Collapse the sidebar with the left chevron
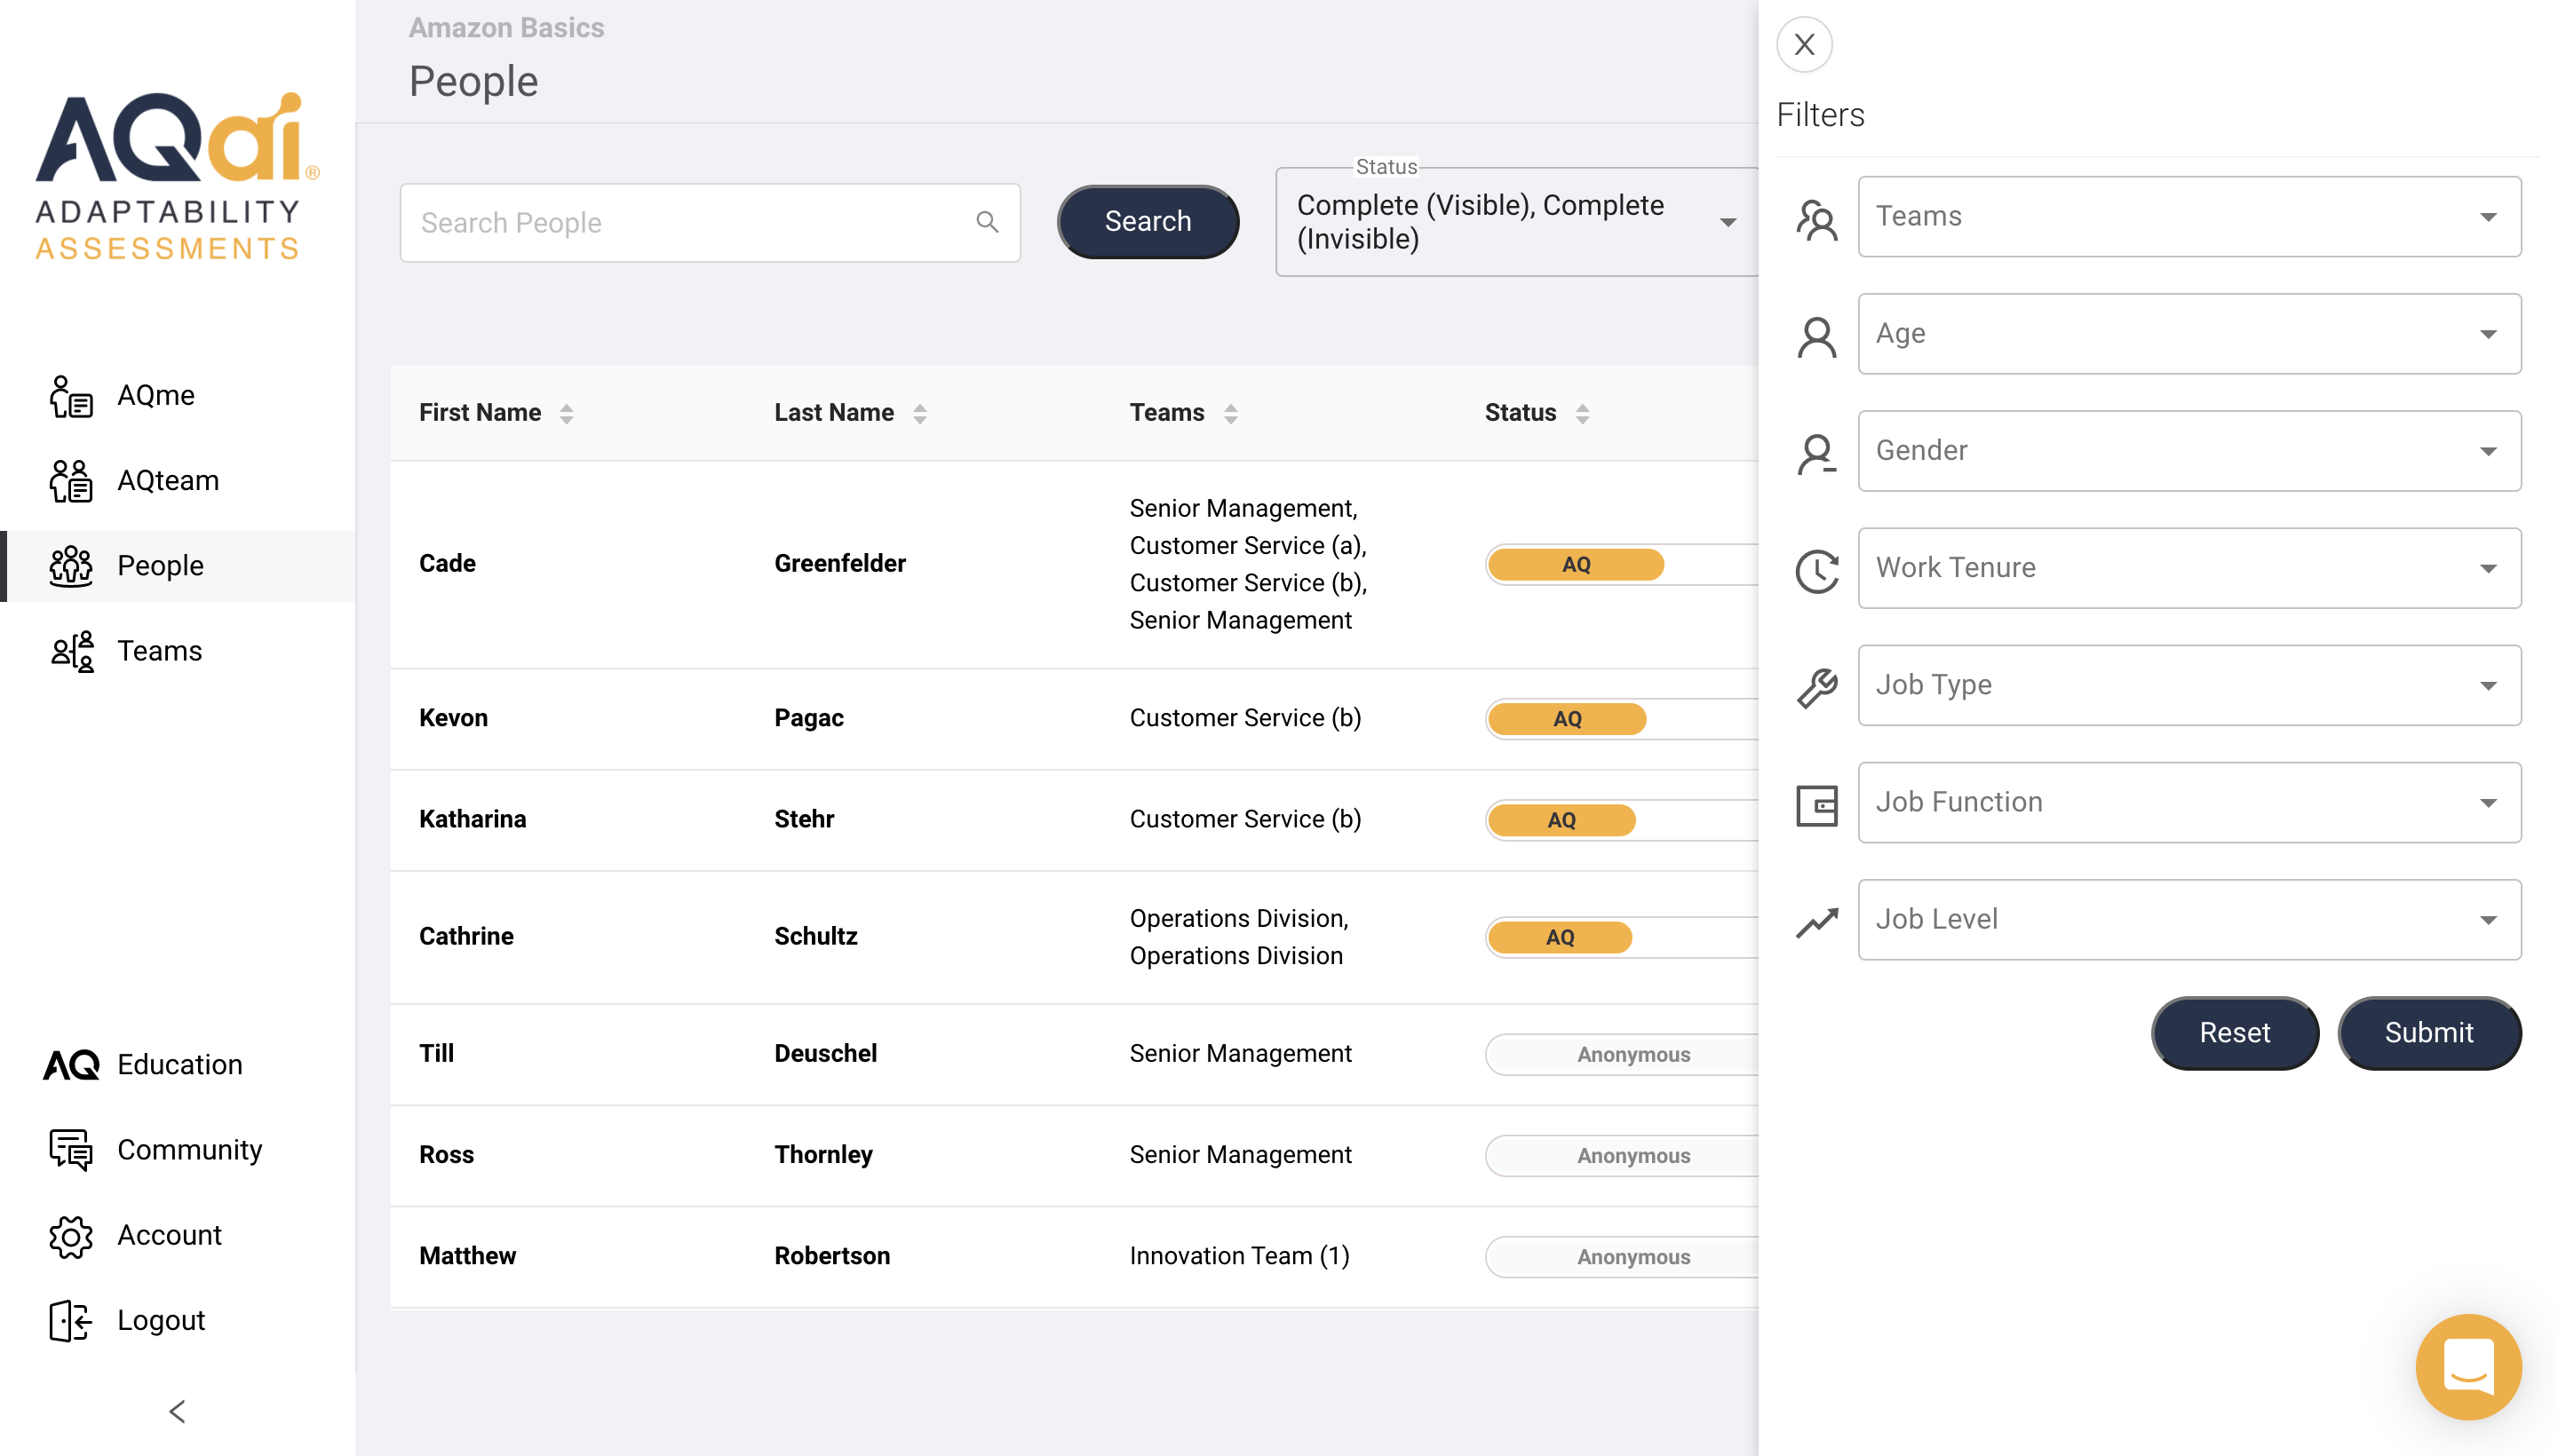This screenshot has height=1456, width=2558. (x=177, y=1411)
